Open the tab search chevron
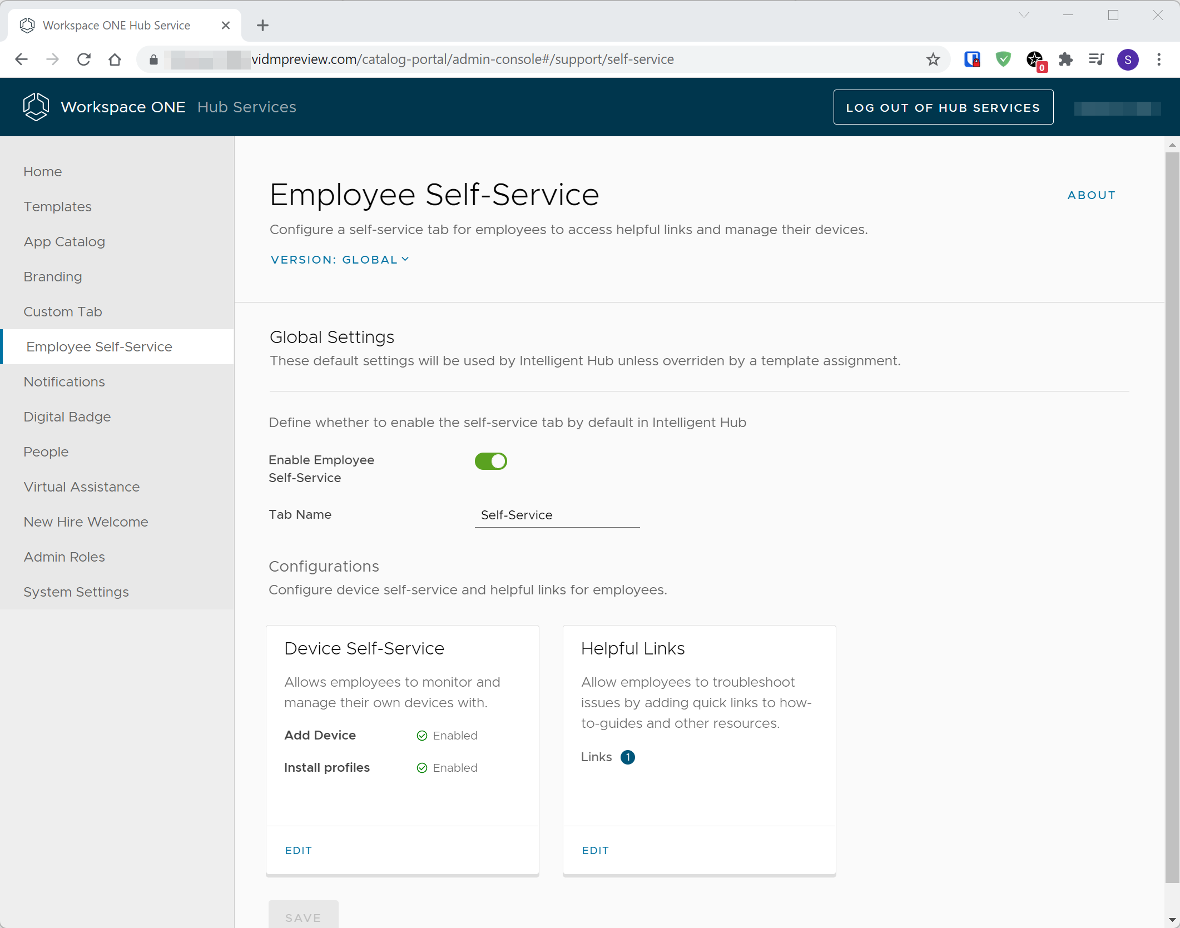 (x=1024, y=15)
